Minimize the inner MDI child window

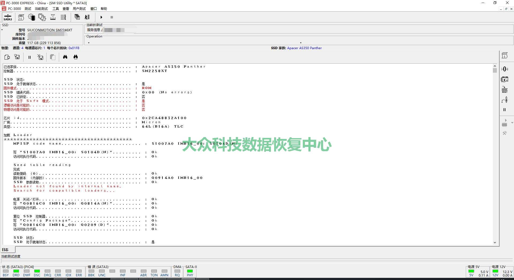tap(501, 9)
